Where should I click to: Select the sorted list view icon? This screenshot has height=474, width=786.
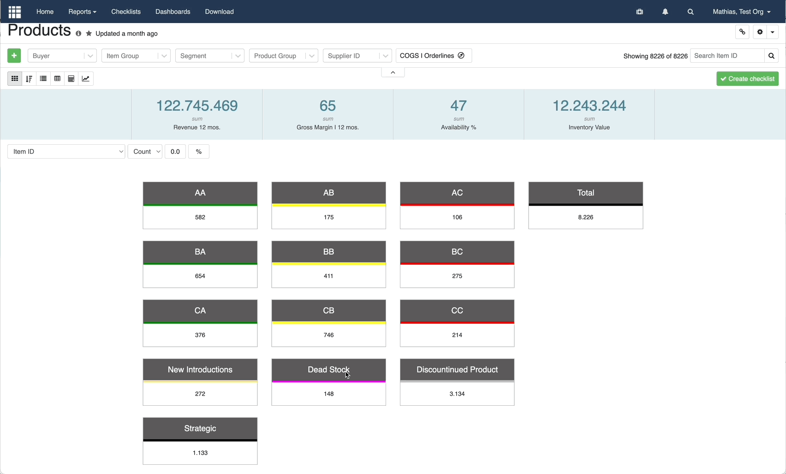[29, 79]
